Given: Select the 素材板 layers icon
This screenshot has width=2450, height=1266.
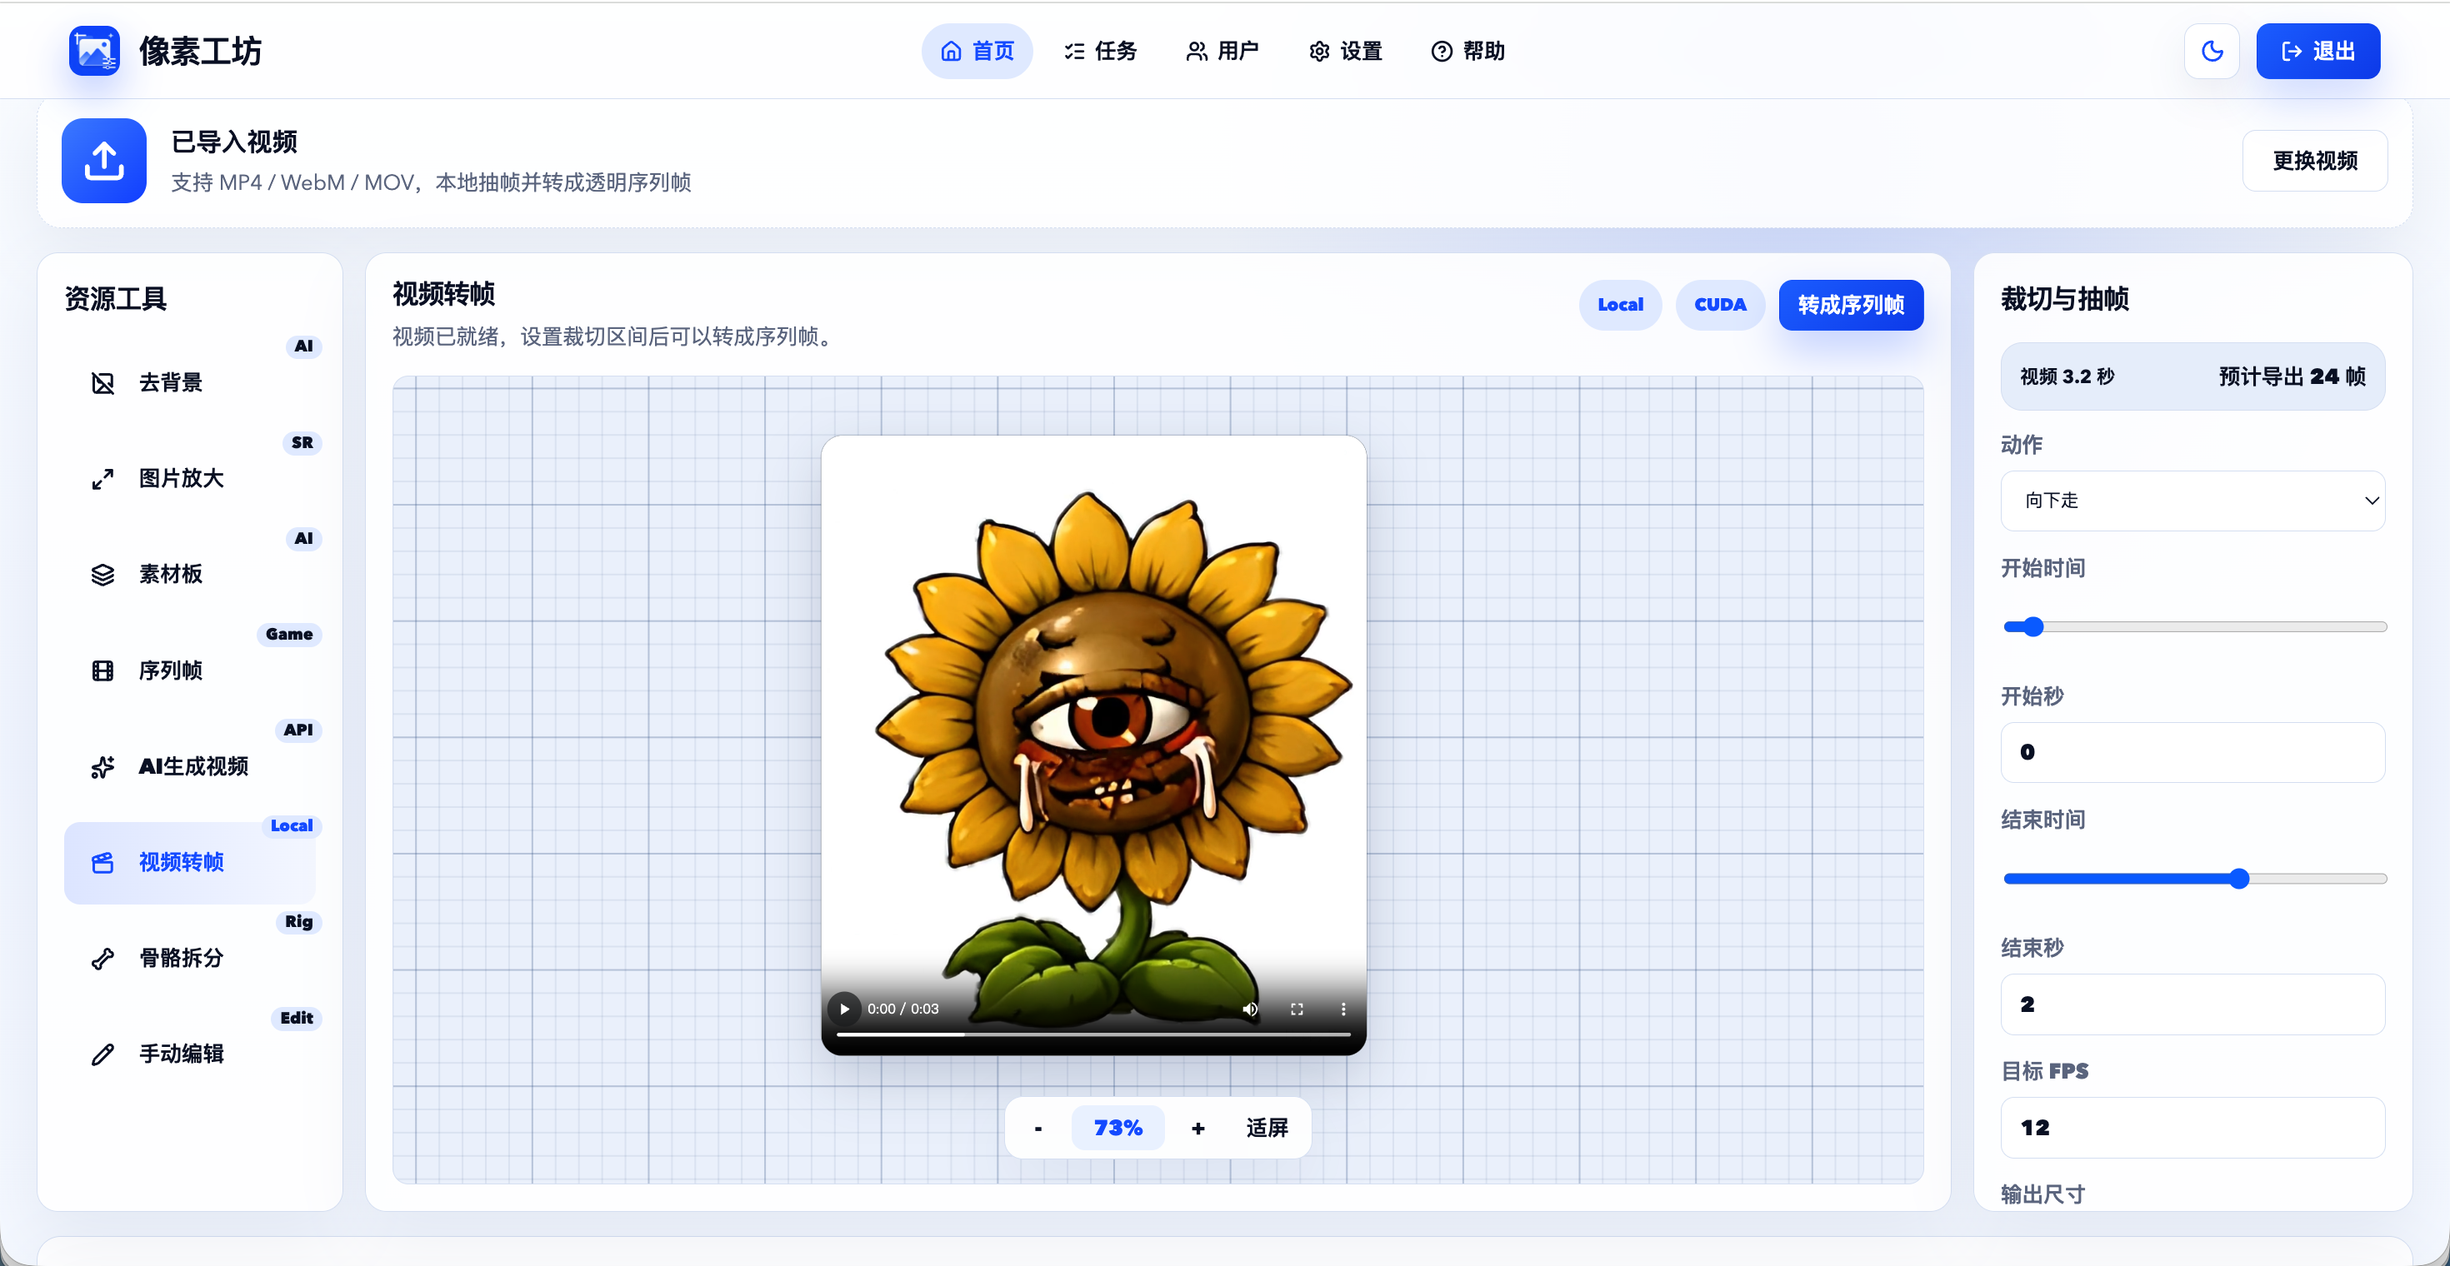Looking at the screenshot, I should [102, 575].
